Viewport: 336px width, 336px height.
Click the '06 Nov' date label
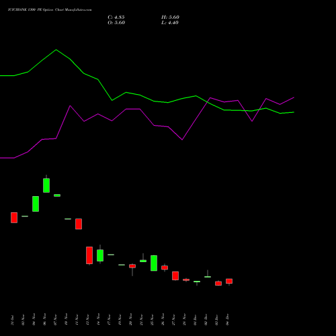click(x=44, y=320)
